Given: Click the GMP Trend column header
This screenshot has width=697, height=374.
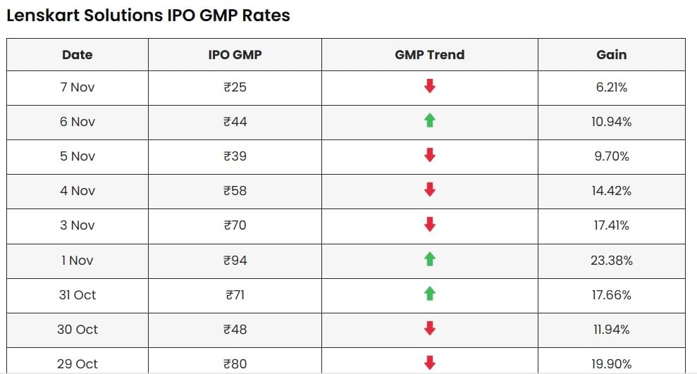Looking at the screenshot, I should coord(430,54).
